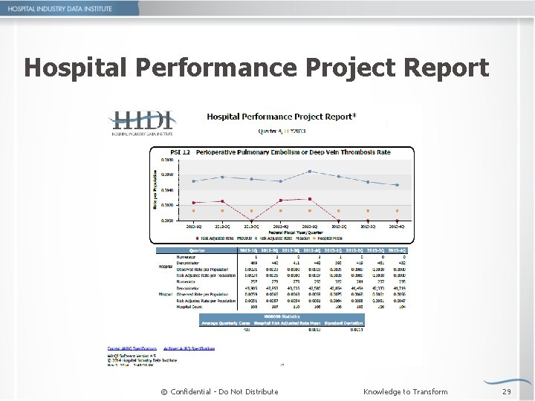
Task: Click the Hospital Risk Adjusted Rate Mean header
Action: 288,323
